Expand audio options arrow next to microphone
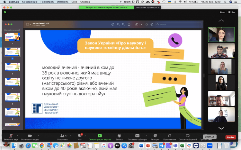This screenshot has width=241, height=150. tap(18, 136)
